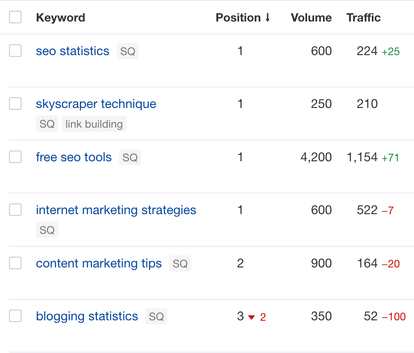Click the SQ badge beside "free seo tools"
414x353 pixels.
click(130, 157)
